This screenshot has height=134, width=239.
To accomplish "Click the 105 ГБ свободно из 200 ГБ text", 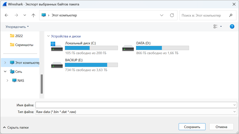I will click(86, 53).
